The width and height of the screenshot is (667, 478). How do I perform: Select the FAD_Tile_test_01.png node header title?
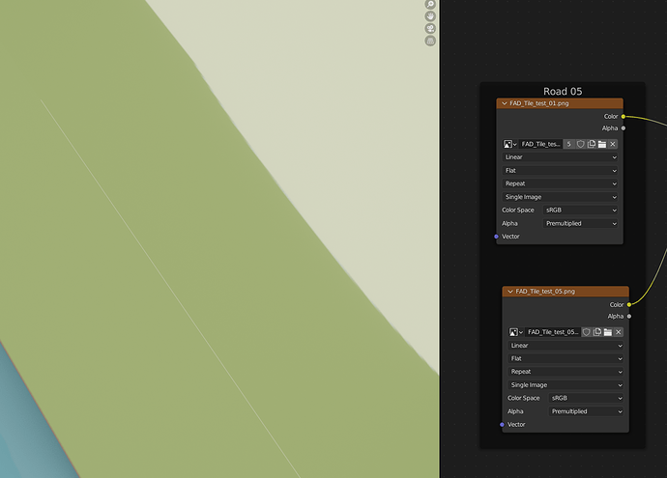(x=539, y=103)
